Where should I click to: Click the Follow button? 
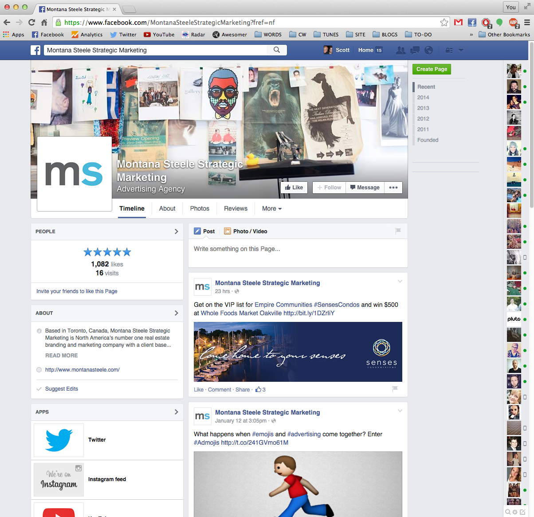click(329, 188)
